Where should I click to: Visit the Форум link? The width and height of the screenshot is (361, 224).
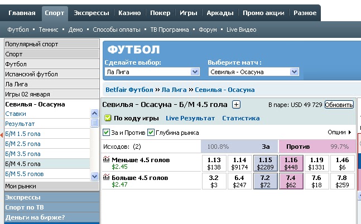[x=208, y=30]
